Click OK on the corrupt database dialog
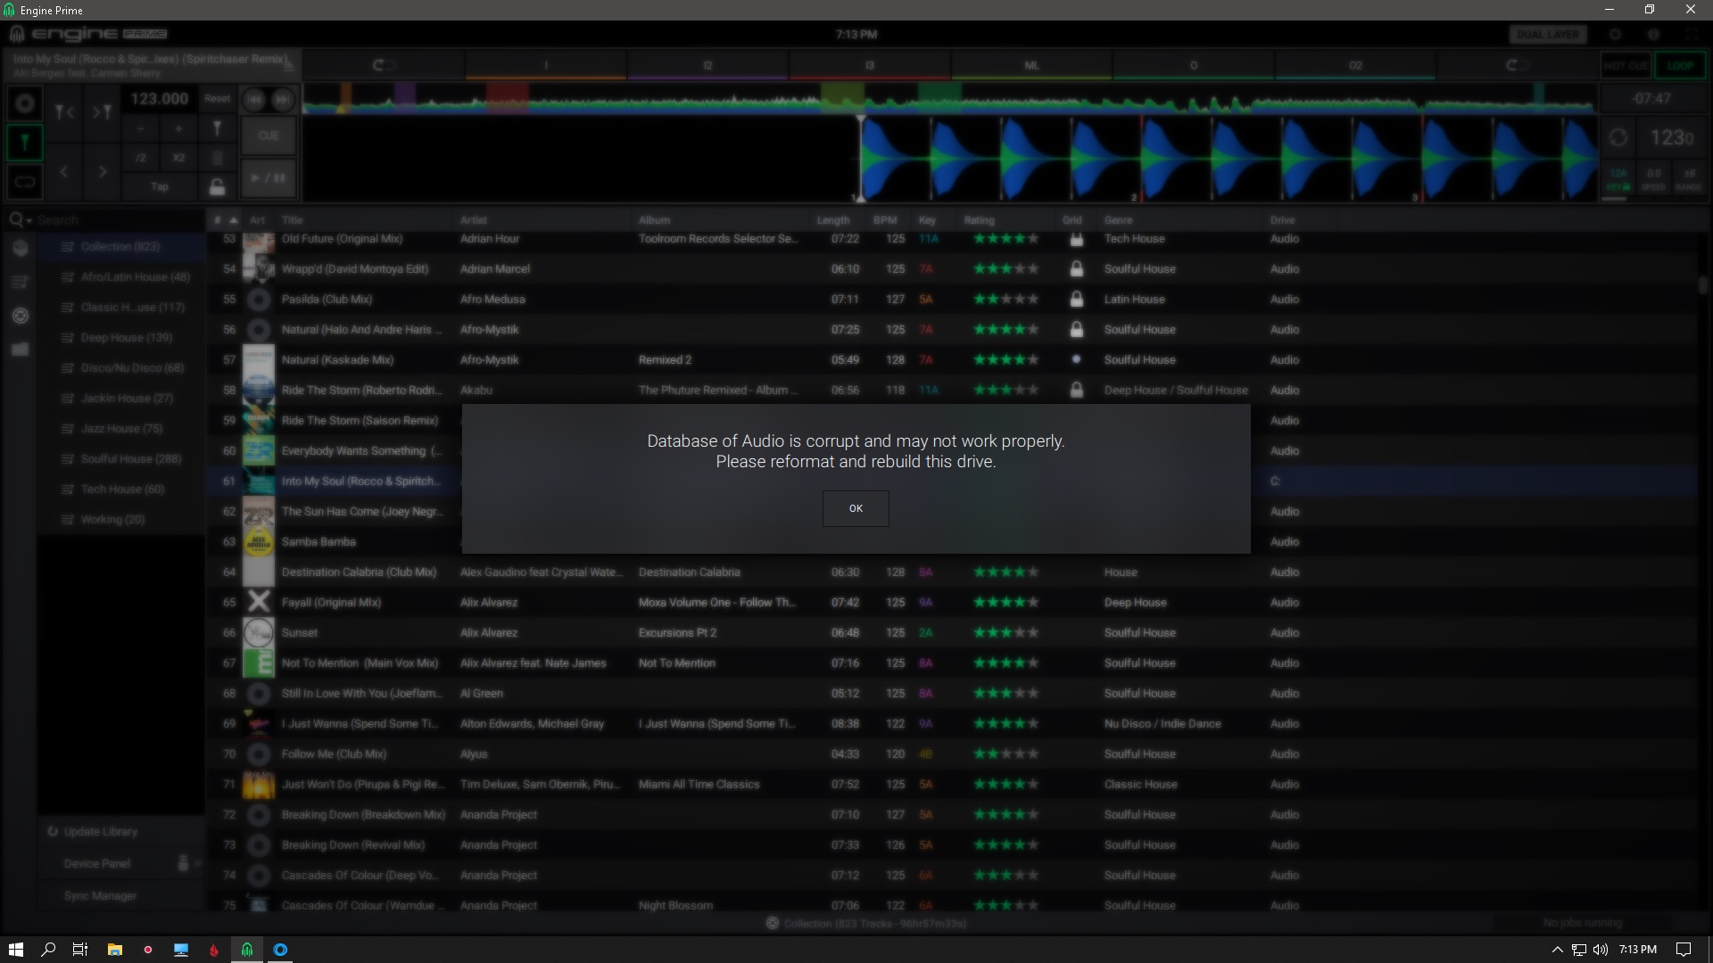The image size is (1713, 963). pos(856,508)
